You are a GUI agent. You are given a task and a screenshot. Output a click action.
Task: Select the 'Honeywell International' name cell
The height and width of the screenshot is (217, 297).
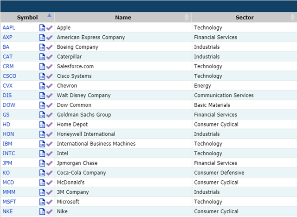(x=123, y=134)
